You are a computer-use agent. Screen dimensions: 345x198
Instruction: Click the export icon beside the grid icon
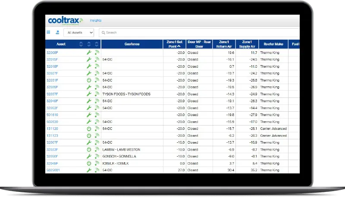click(57, 32)
